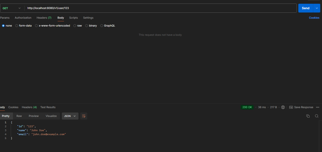Open the Send options dropdown arrow
This screenshot has width=322, height=152.
pos(316,8)
